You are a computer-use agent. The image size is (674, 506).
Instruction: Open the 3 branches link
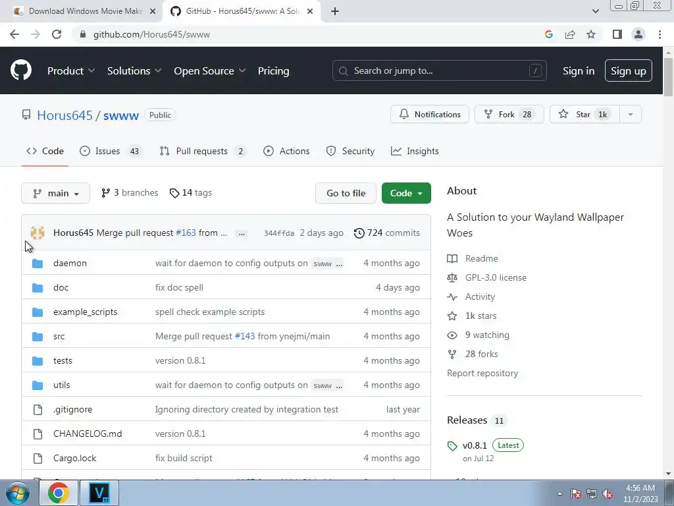pyautogui.click(x=130, y=193)
